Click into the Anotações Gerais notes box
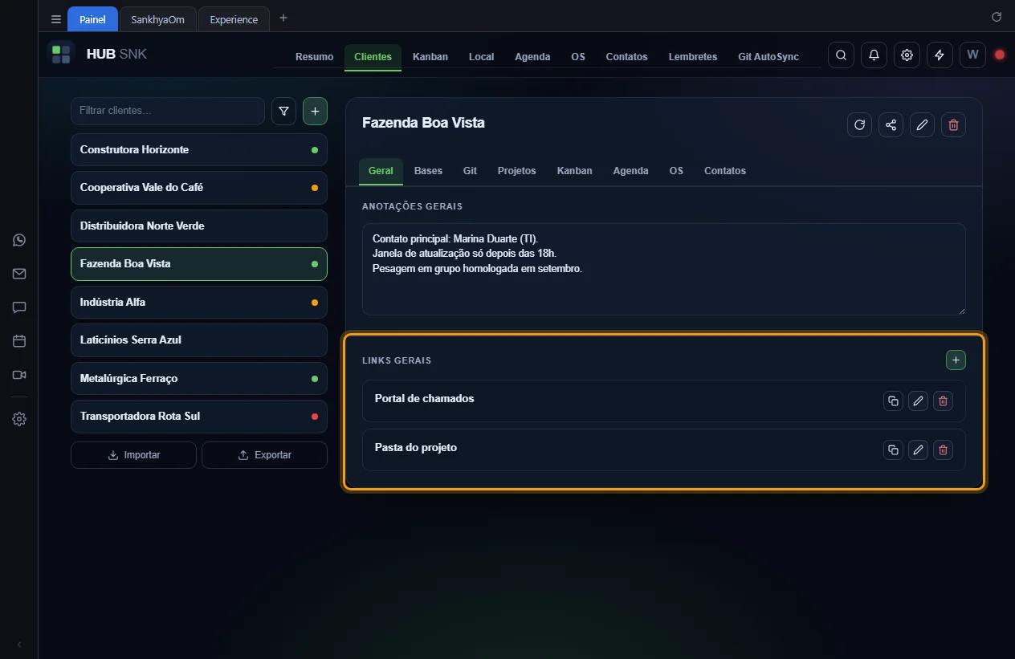The height and width of the screenshot is (659, 1015). (x=663, y=269)
